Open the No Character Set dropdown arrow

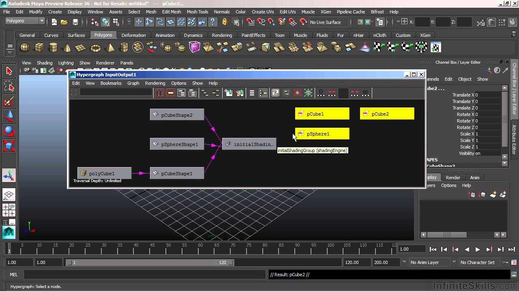pos(454,262)
